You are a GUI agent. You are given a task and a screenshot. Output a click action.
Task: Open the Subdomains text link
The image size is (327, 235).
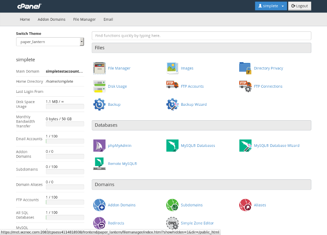(x=192, y=205)
